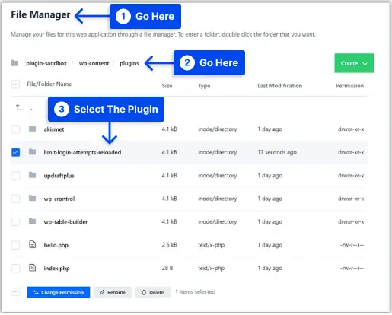
Task: Click the Rename button
Action: [x=113, y=292]
